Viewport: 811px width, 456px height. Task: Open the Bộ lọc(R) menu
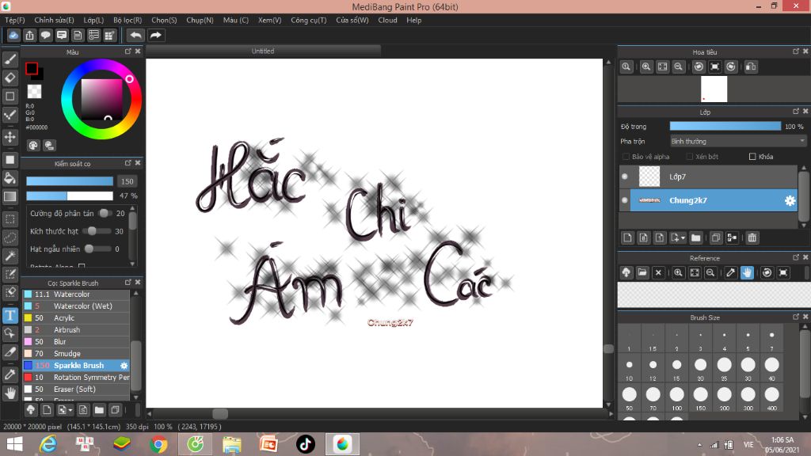[128, 20]
